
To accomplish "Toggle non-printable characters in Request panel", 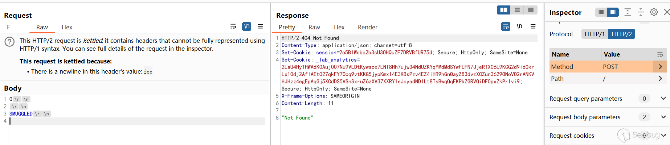I will 247,26.
